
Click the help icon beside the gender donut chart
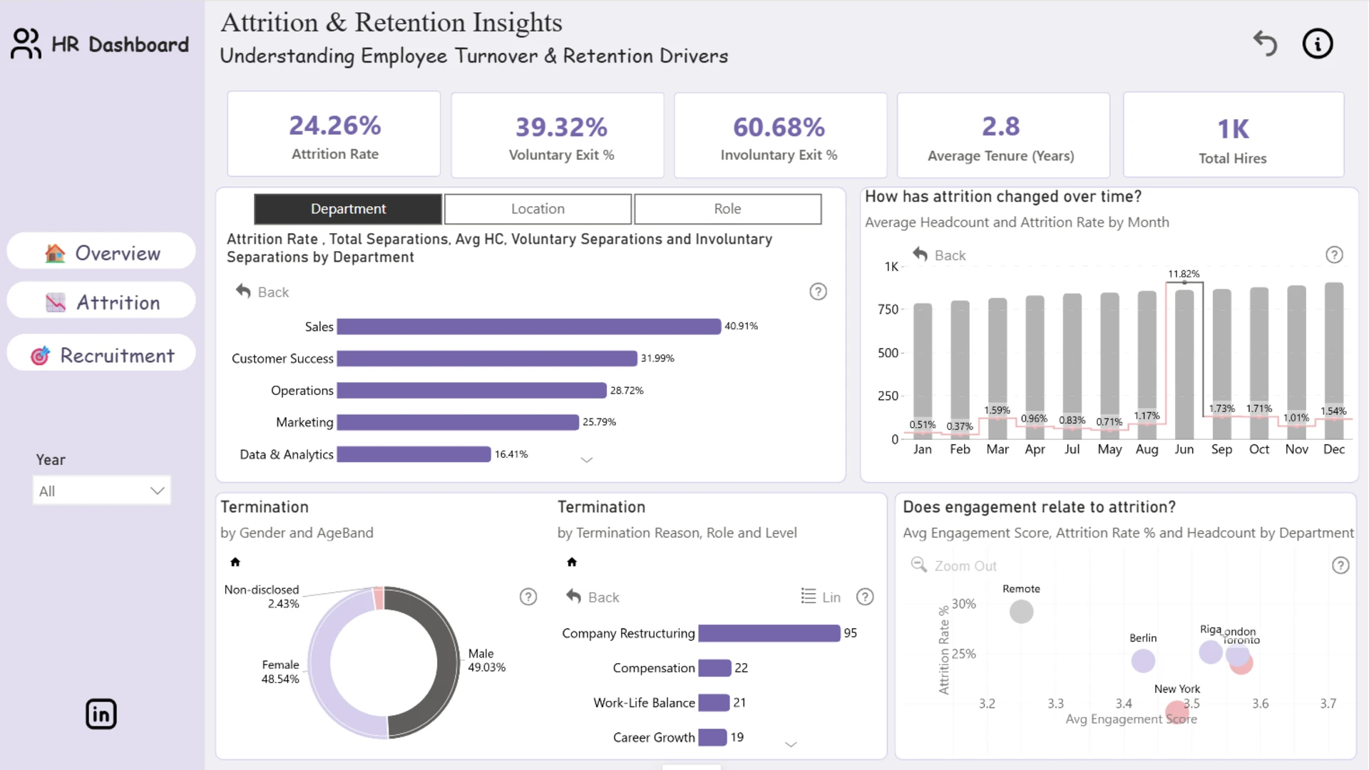pyautogui.click(x=528, y=597)
